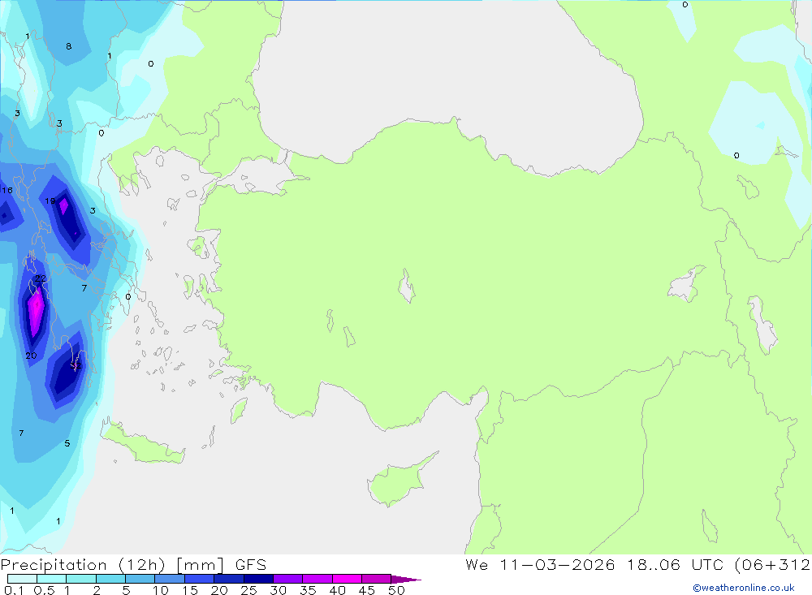Click legend label "0.5"

click(x=44, y=590)
